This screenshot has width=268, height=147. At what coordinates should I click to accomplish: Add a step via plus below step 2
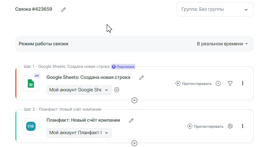pyautogui.click(x=135, y=143)
